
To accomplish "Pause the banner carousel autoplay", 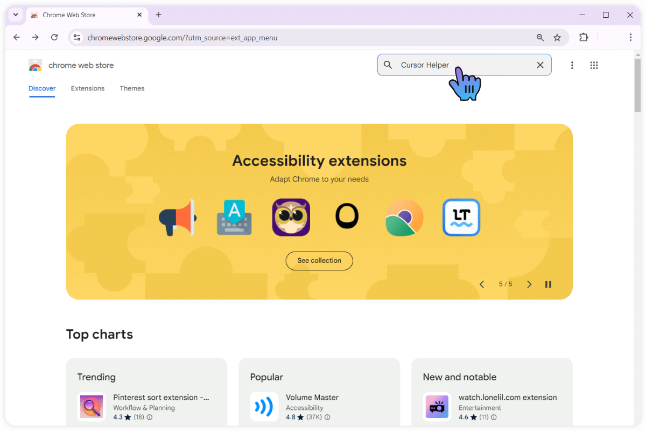I will tap(548, 284).
